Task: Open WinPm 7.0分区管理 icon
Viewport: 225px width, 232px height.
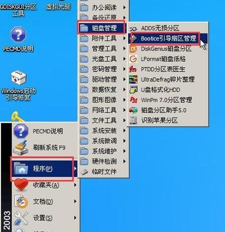Action: [x=133, y=100]
